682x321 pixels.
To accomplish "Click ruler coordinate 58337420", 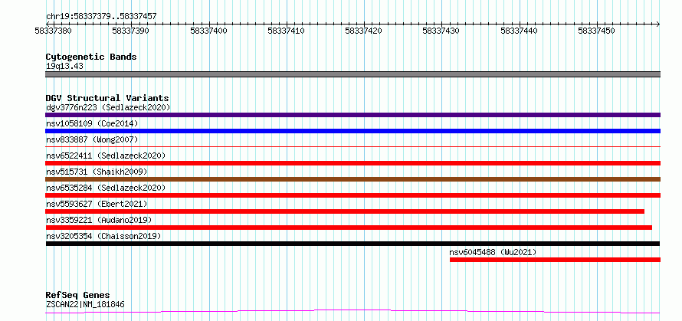I will click(363, 31).
